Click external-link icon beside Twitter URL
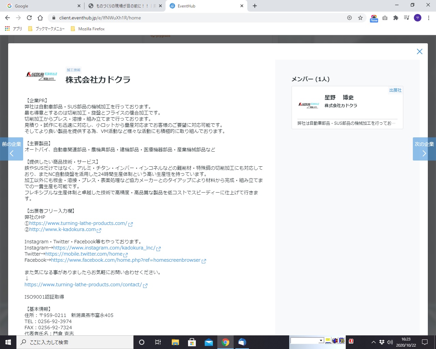Image resolution: width=436 pixels, height=349 pixels. [125, 255]
